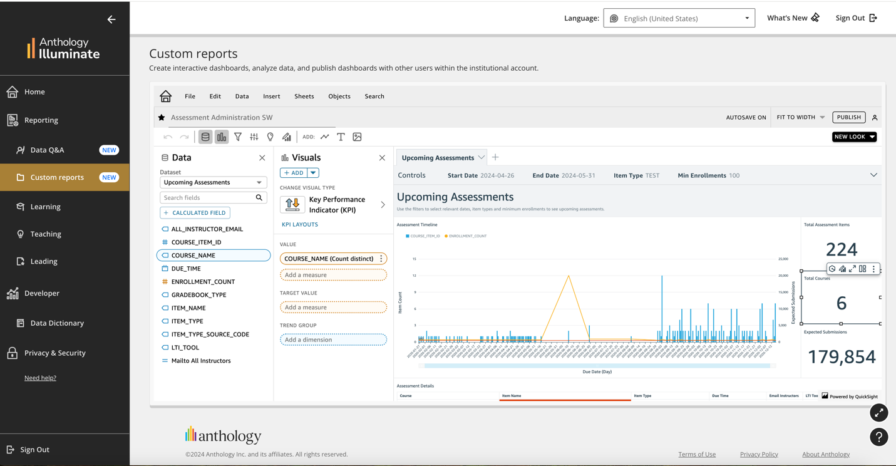Screen dimensions: 896x466
Task: Click the Calculated Field button
Action: point(195,213)
